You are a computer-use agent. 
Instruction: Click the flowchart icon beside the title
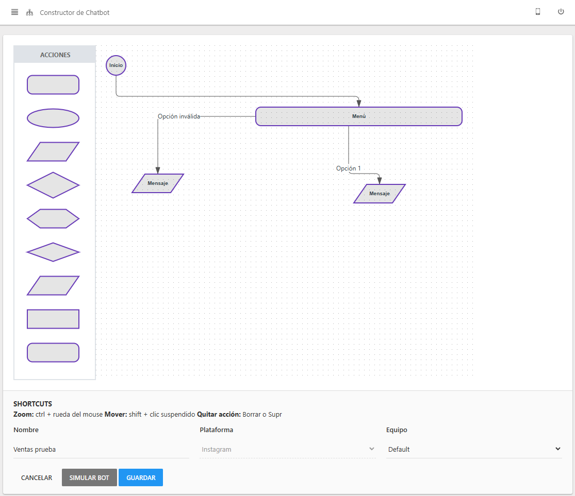click(x=29, y=12)
